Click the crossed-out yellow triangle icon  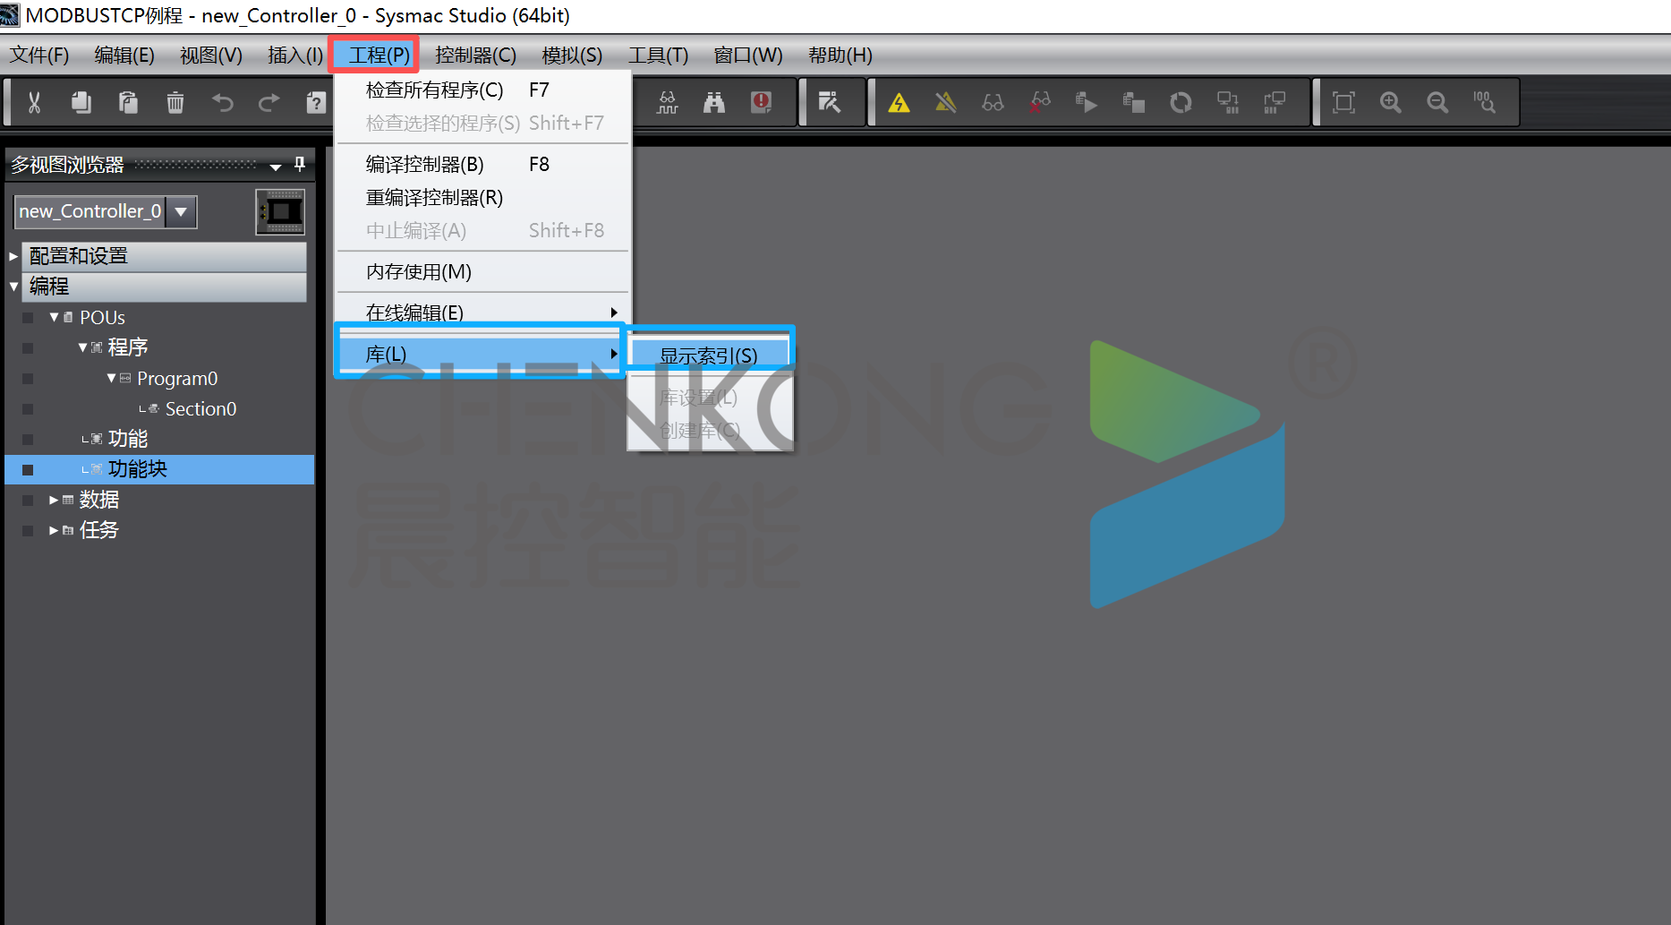click(946, 102)
